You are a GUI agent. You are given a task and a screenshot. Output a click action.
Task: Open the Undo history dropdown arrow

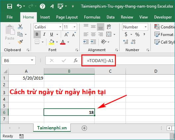click(x=24, y=6)
